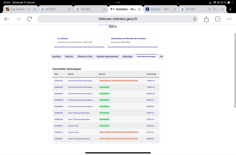Click the 127492 km value

[151, 81]
